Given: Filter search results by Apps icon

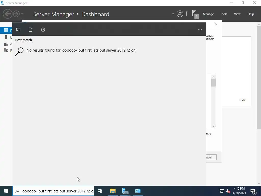Looking at the screenshot, I should 18,30.
